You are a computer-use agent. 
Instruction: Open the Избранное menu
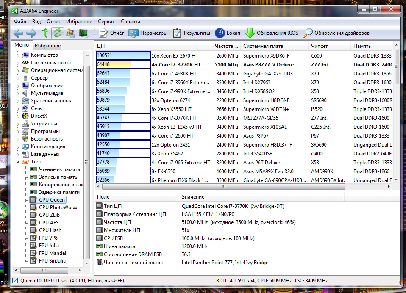pos(79,22)
